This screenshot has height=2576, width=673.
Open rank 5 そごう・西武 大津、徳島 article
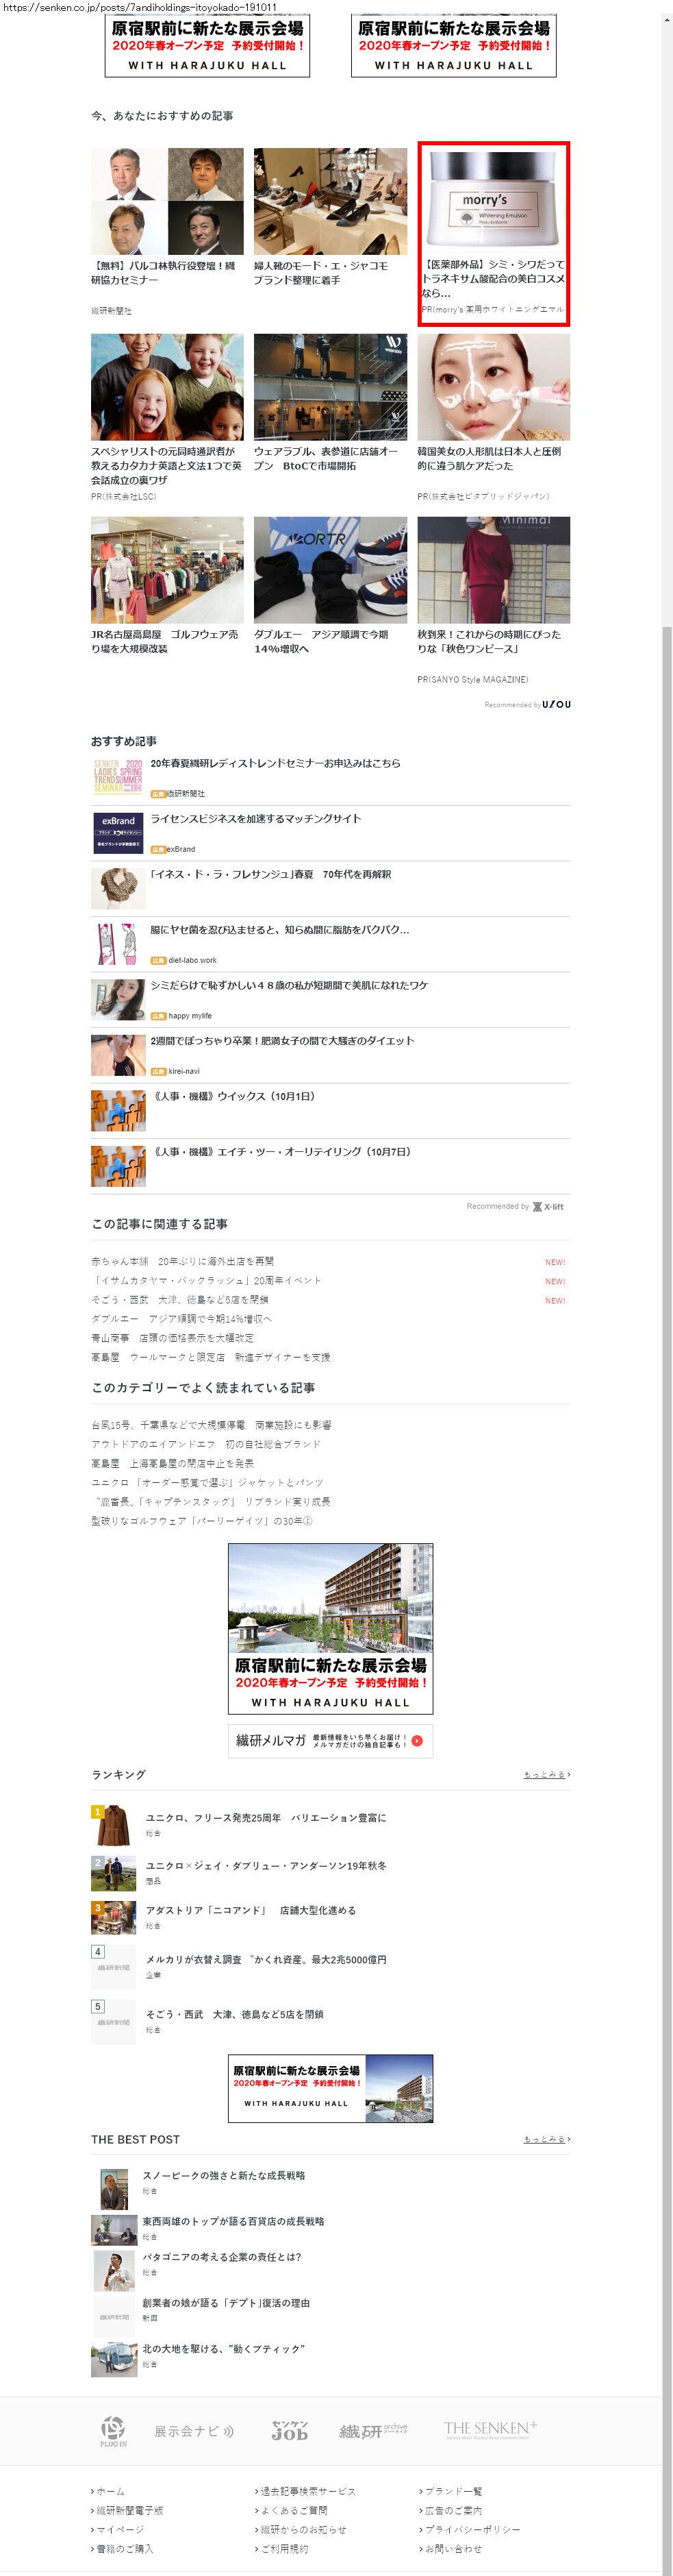pos(235,2015)
